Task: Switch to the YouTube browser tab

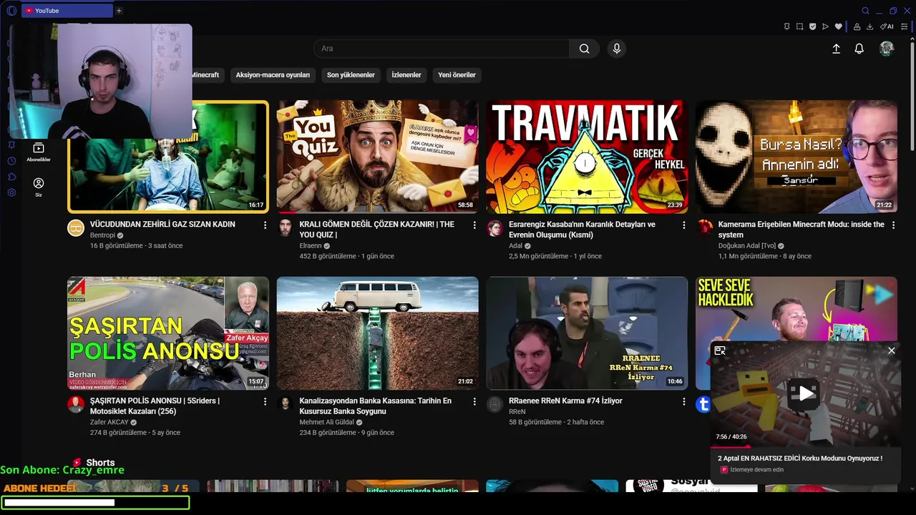Action: [67, 11]
